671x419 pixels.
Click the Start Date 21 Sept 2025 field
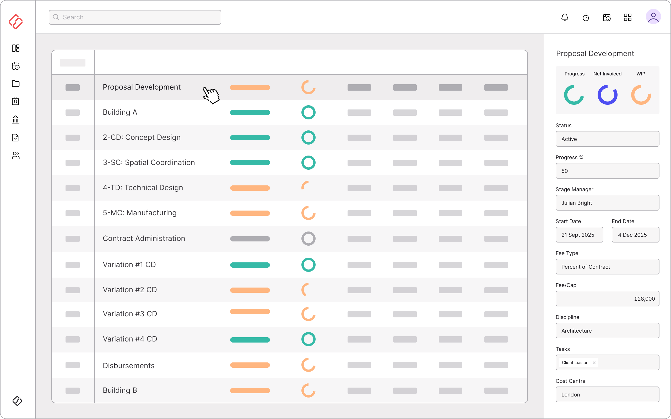(579, 235)
